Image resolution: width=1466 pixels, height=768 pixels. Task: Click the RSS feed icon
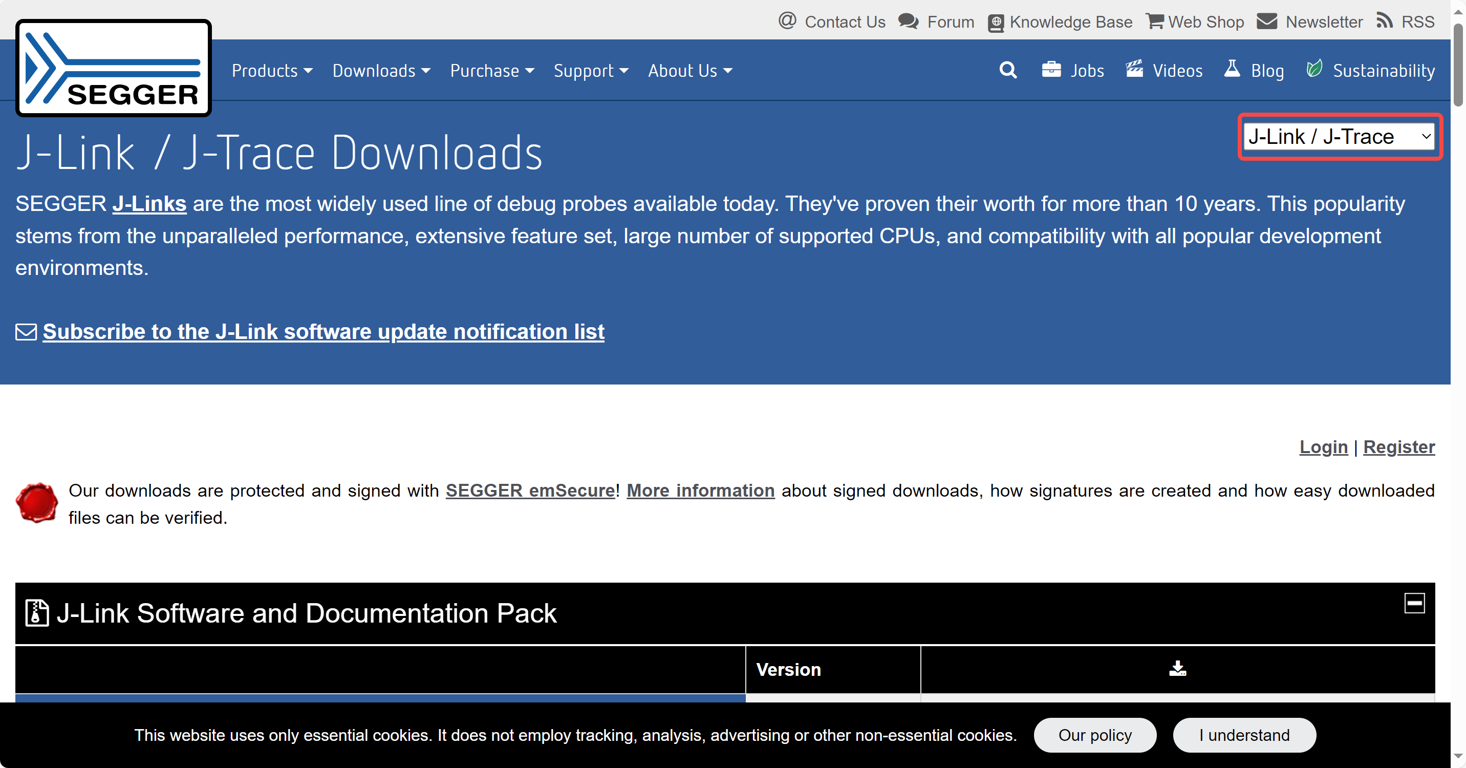pos(1385,20)
